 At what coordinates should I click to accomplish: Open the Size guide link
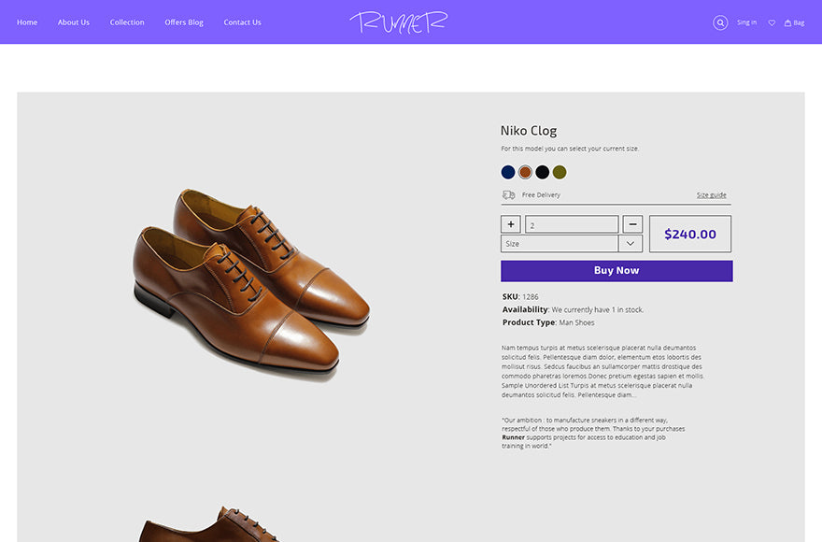click(x=711, y=195)
